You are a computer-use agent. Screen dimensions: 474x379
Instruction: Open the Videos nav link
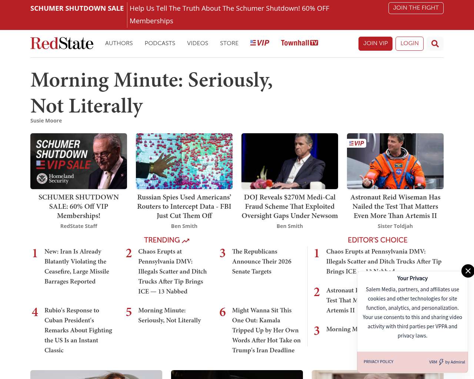click(197, 43)
